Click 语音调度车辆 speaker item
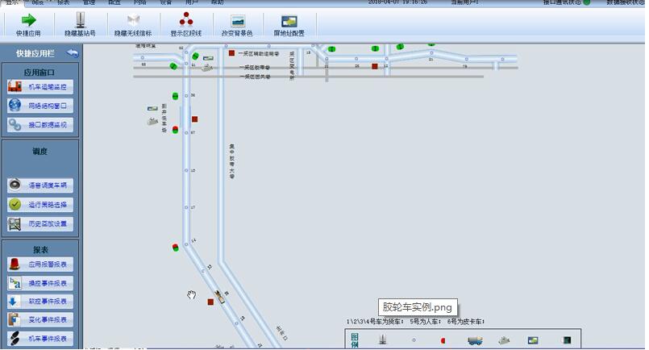This screenshot has height=350, width=649. click(x=40, y=185)
